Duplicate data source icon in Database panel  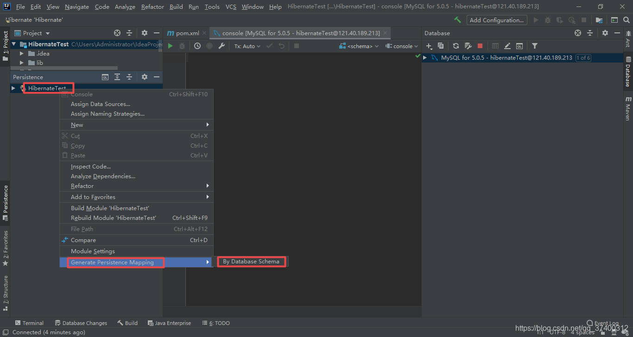[441, 46]
